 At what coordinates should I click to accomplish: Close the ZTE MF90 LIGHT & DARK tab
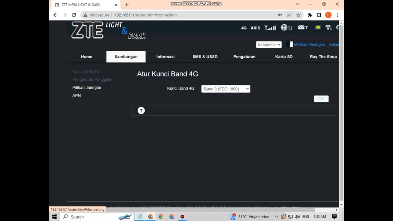[x=116, y=5]
